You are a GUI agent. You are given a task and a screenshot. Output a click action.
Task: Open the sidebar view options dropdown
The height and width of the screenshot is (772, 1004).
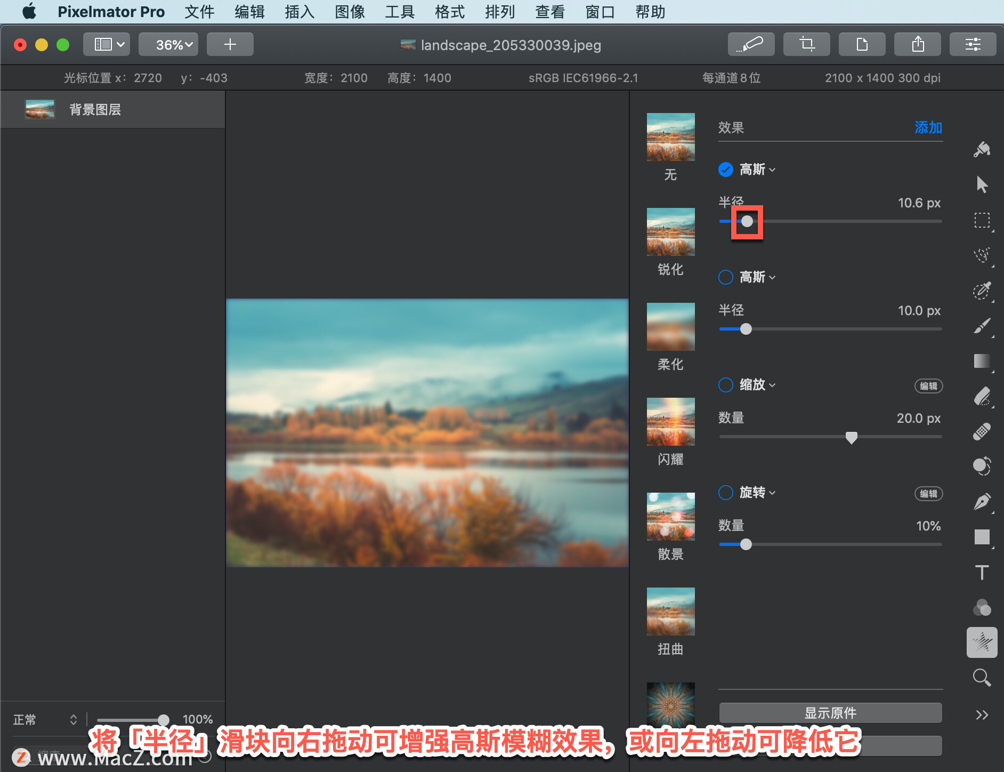coord(107,44)
